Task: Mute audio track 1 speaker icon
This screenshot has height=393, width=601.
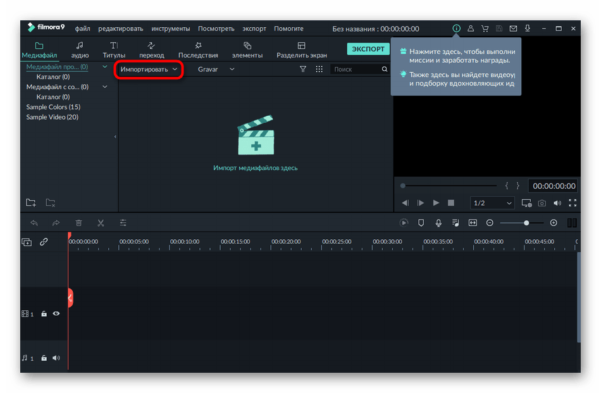Action: pos(56,358)
